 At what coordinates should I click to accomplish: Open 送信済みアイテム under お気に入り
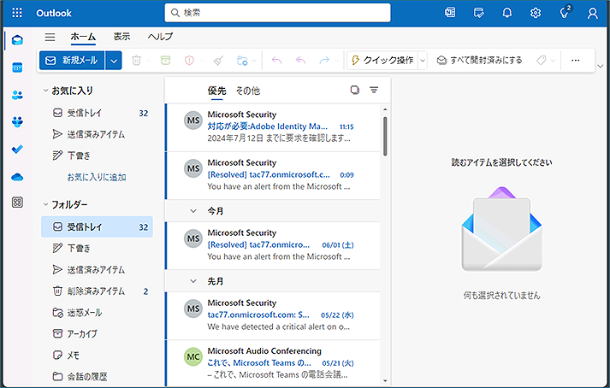pyautogui.click(x=97, y=134)
